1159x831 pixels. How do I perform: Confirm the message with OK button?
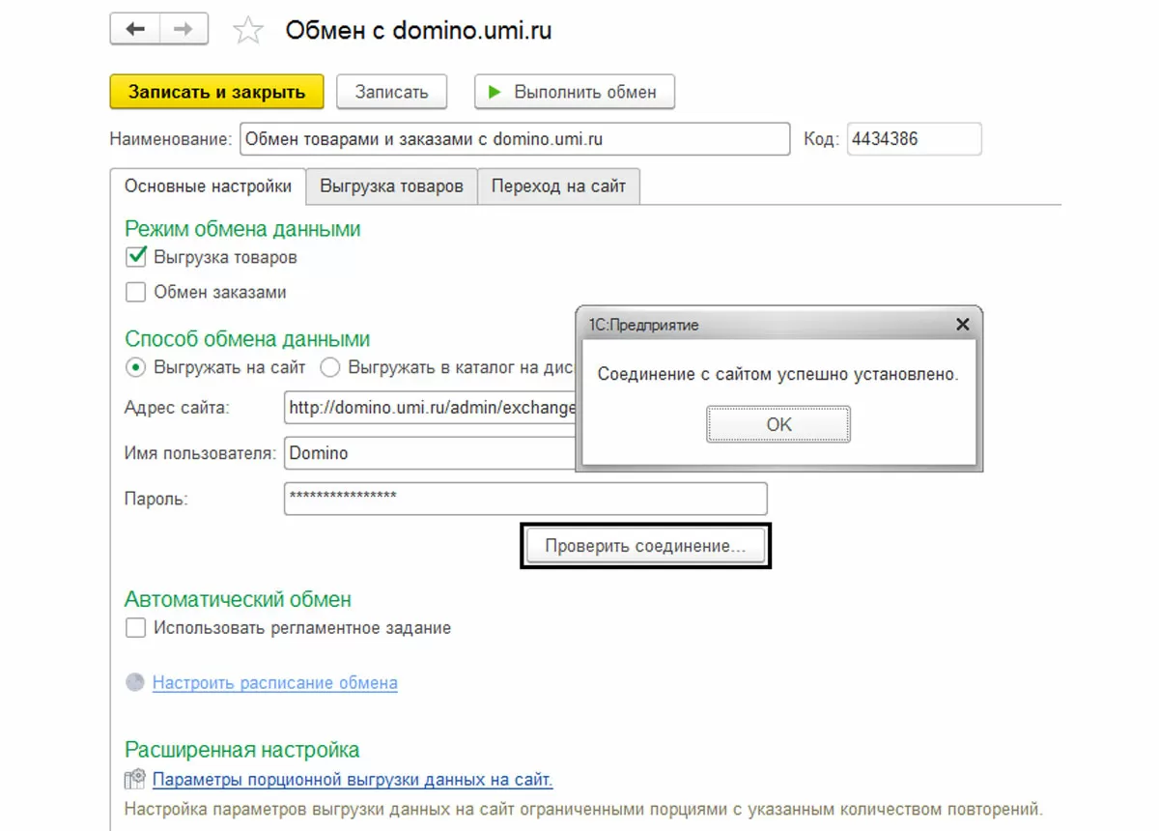(x=778, y=424)
